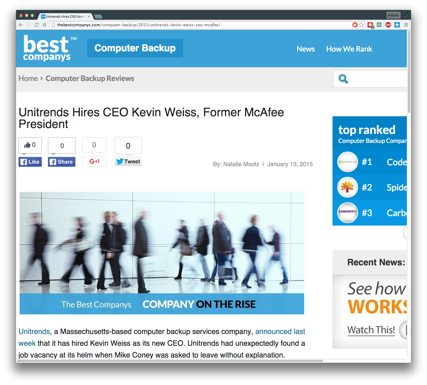Open the blue plus extension icon
Image resolution: width=427 pixels, height=385 pixels.
coord(397,25)
